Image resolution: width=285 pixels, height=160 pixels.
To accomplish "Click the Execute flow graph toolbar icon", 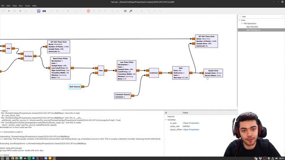I will coord(99,11).
